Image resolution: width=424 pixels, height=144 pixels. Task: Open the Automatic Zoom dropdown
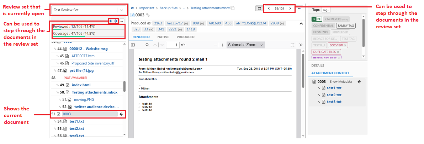(246, 45)
